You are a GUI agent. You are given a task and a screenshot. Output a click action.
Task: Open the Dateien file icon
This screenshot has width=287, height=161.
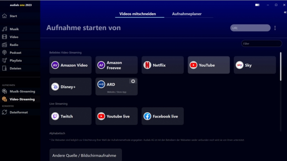(4, 68)
